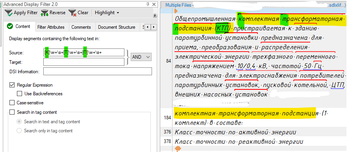This screenshot has height=152, width=352.
Task: Select Search only in tag content
Action: [19, 131]
